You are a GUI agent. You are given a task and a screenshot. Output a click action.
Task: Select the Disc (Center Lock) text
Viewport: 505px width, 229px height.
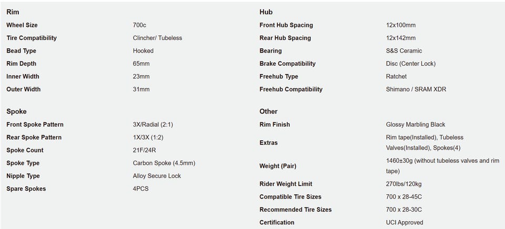411,64
